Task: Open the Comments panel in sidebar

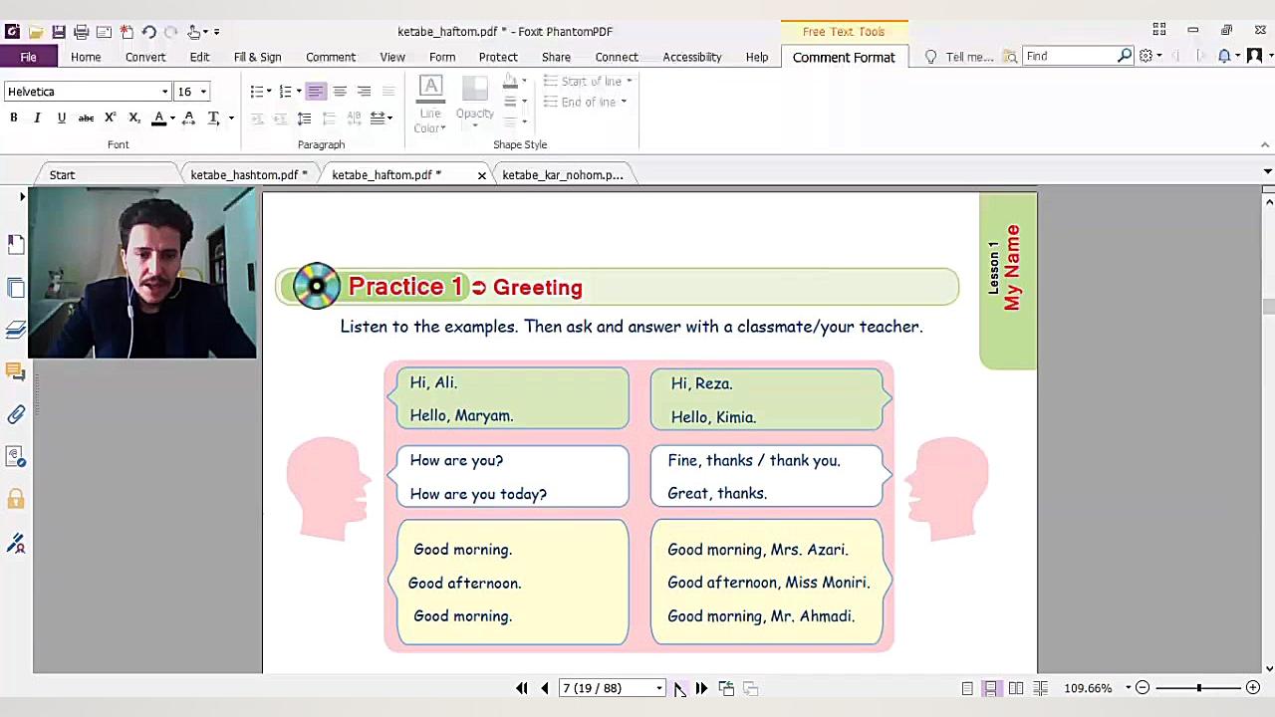Action: pyautogui.click(x=16, y=372)
